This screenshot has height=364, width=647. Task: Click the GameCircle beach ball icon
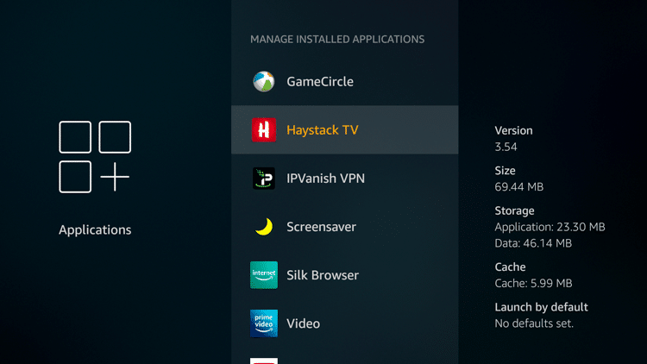(264, 81)
